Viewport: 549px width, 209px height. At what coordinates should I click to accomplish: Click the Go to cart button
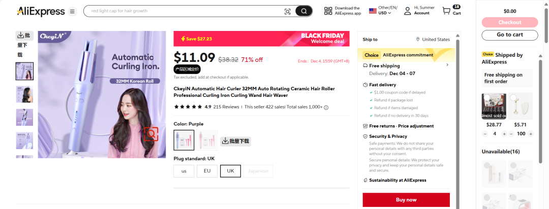510,35
